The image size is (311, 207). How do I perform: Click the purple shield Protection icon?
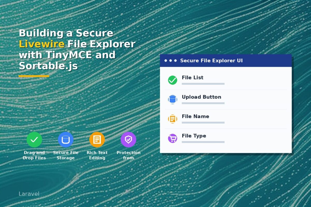coord(128,140)
